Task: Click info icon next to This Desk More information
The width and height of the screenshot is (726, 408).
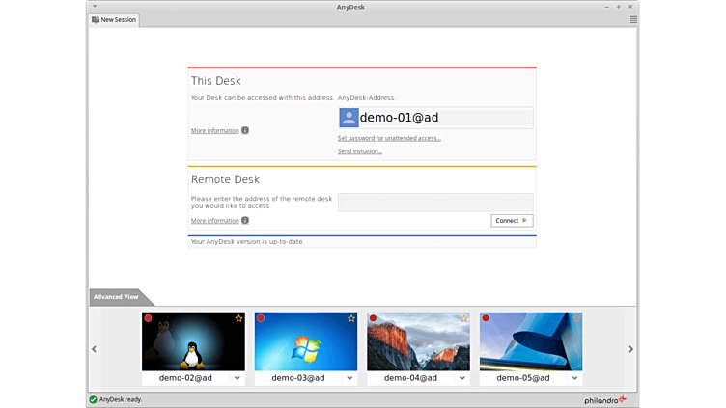Action: click(x=245, y=130)
